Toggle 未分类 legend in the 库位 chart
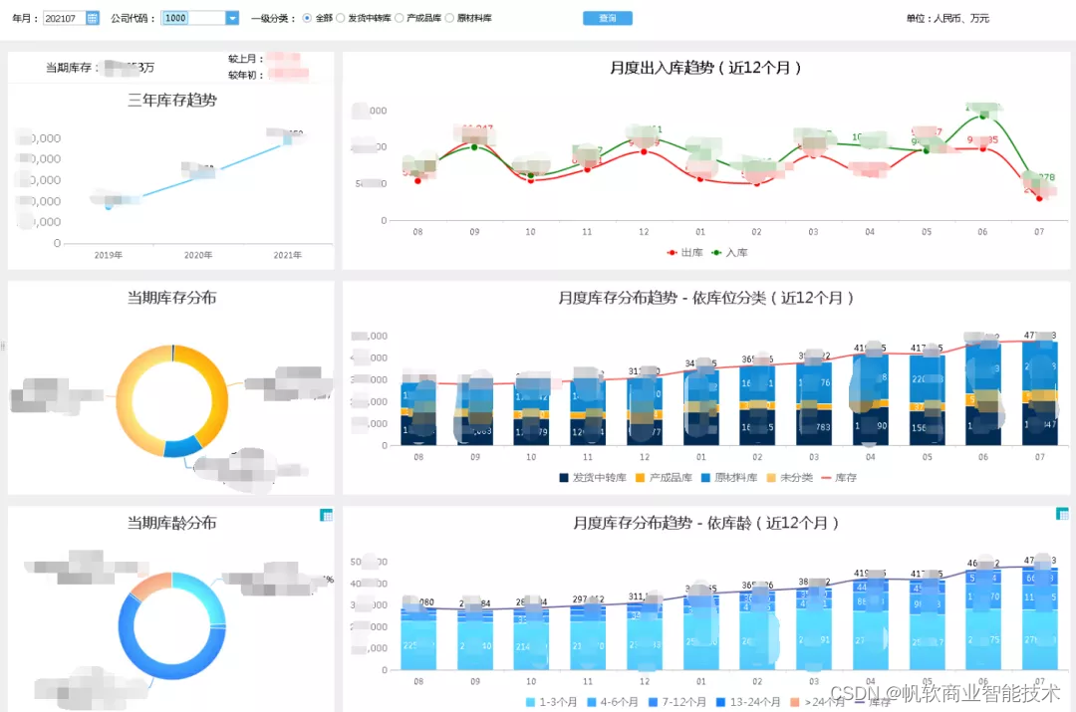1076x712 pixels. pos(790,477)
